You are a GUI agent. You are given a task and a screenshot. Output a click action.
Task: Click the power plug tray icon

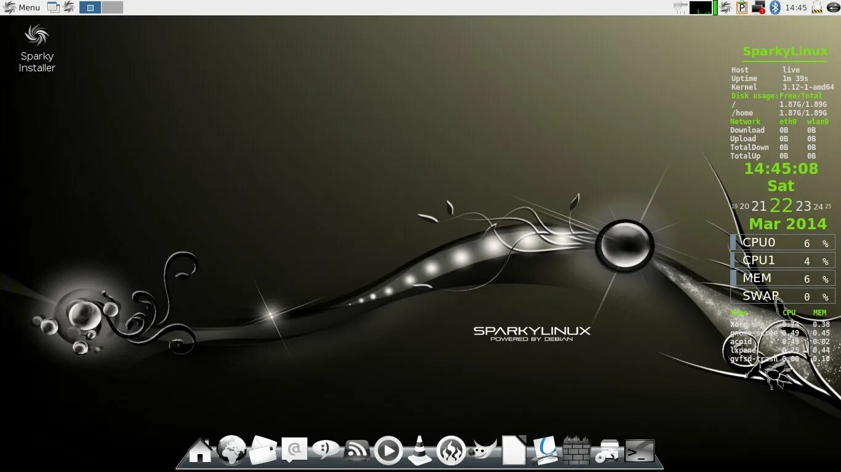680,7
